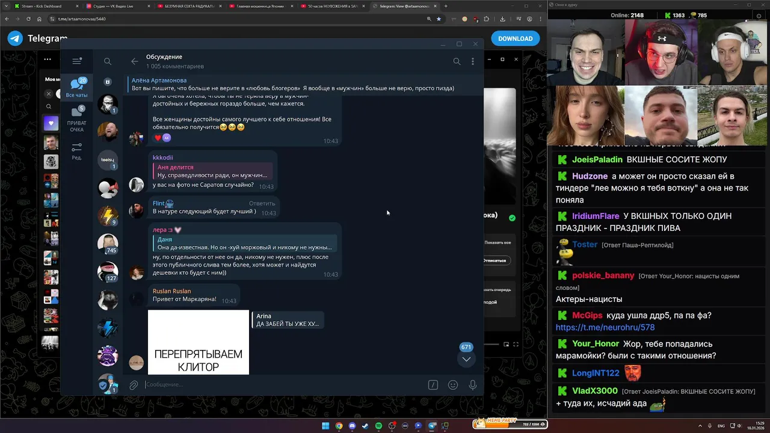Viewport: 770px width, 433px height.
Task: Click the top-left streamer webcam tile
Action: click(587, 52)
